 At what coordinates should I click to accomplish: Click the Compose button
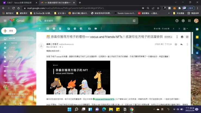click(9, 31)
